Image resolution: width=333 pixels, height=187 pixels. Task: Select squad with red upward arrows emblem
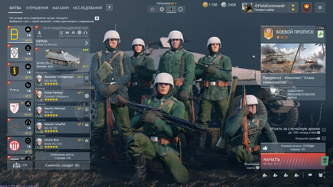[x=15, y=145]
